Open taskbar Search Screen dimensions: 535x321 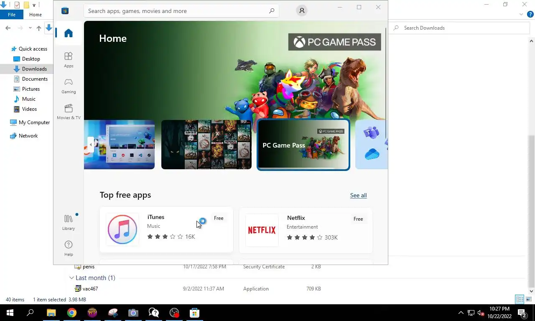click(30, 313)
